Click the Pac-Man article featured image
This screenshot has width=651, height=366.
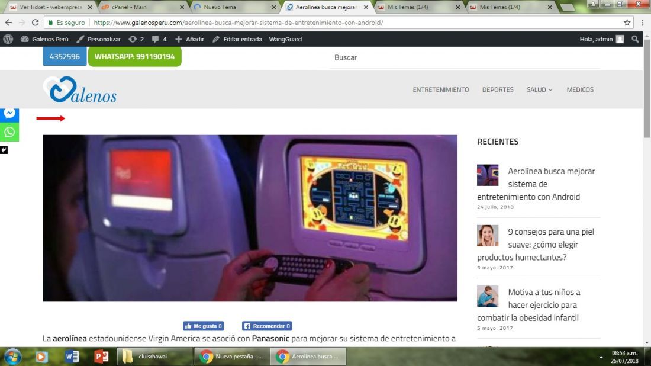[x=250, y=218]
